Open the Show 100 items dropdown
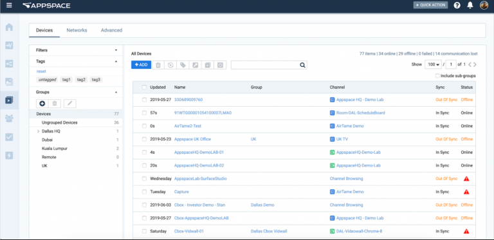494x240 pixels. click(x=434, y=64)
